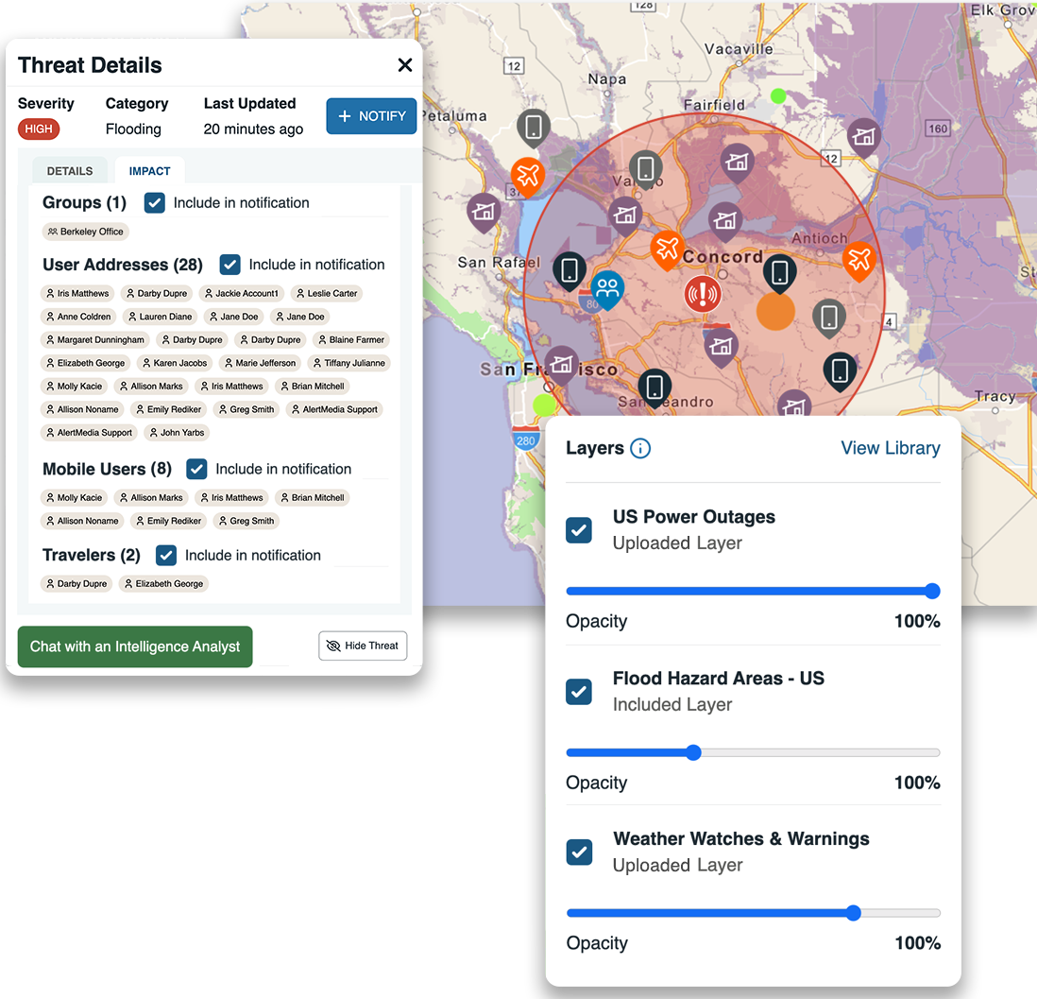Select the Berkeley Office group chip
The width and height of the screenshot is (1037, 999).
[85, 232]
